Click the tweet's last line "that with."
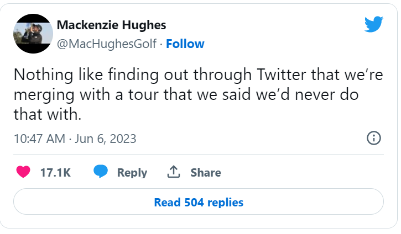The image size is (401, 234). pyautogui.click(x=47, y=114)
